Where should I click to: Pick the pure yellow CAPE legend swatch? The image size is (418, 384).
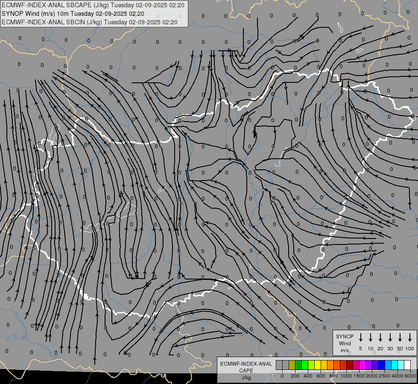pos(318,365)
